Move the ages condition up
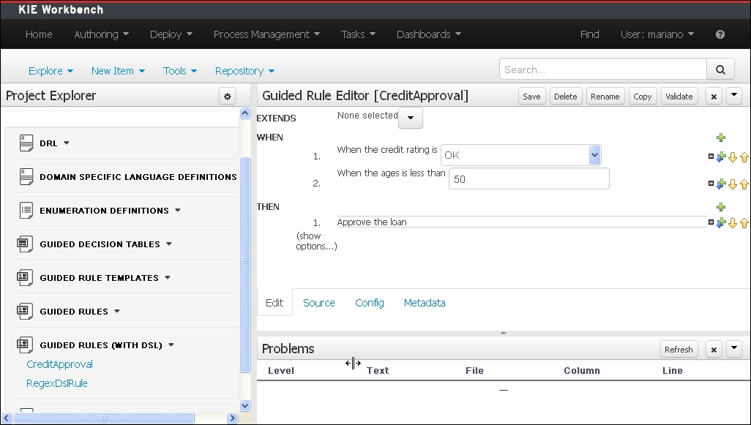This screenshot has height=425, width=751. (x=744, y=184)
